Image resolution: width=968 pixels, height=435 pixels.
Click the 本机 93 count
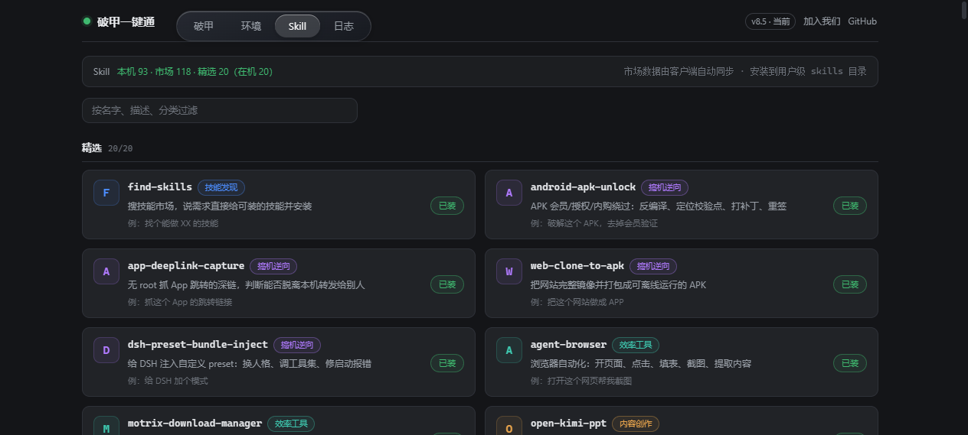point(132,72)
